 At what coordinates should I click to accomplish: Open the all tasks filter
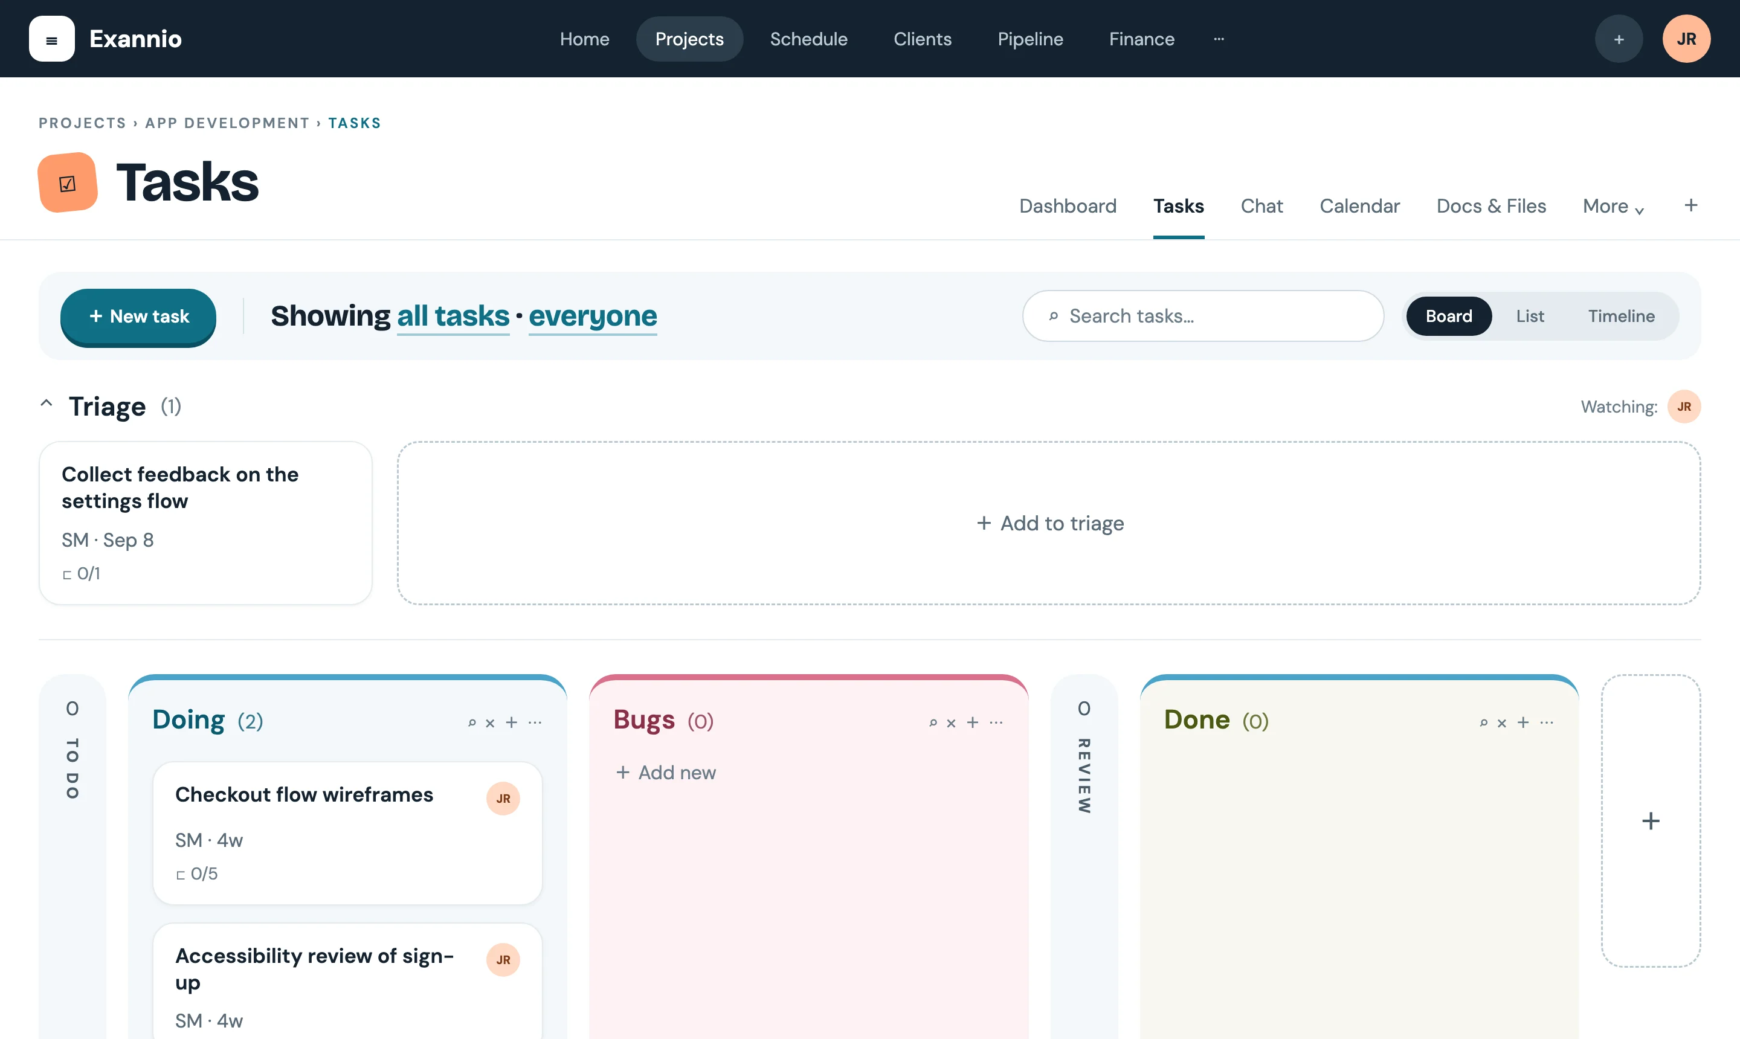tap(453, 317)
